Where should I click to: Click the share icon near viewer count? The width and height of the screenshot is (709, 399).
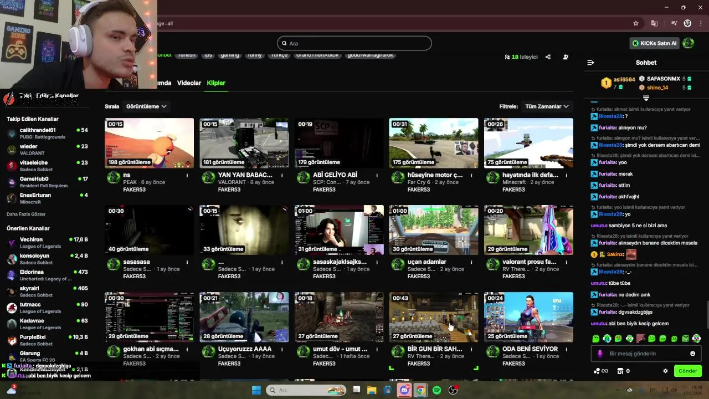click(548, 57)
